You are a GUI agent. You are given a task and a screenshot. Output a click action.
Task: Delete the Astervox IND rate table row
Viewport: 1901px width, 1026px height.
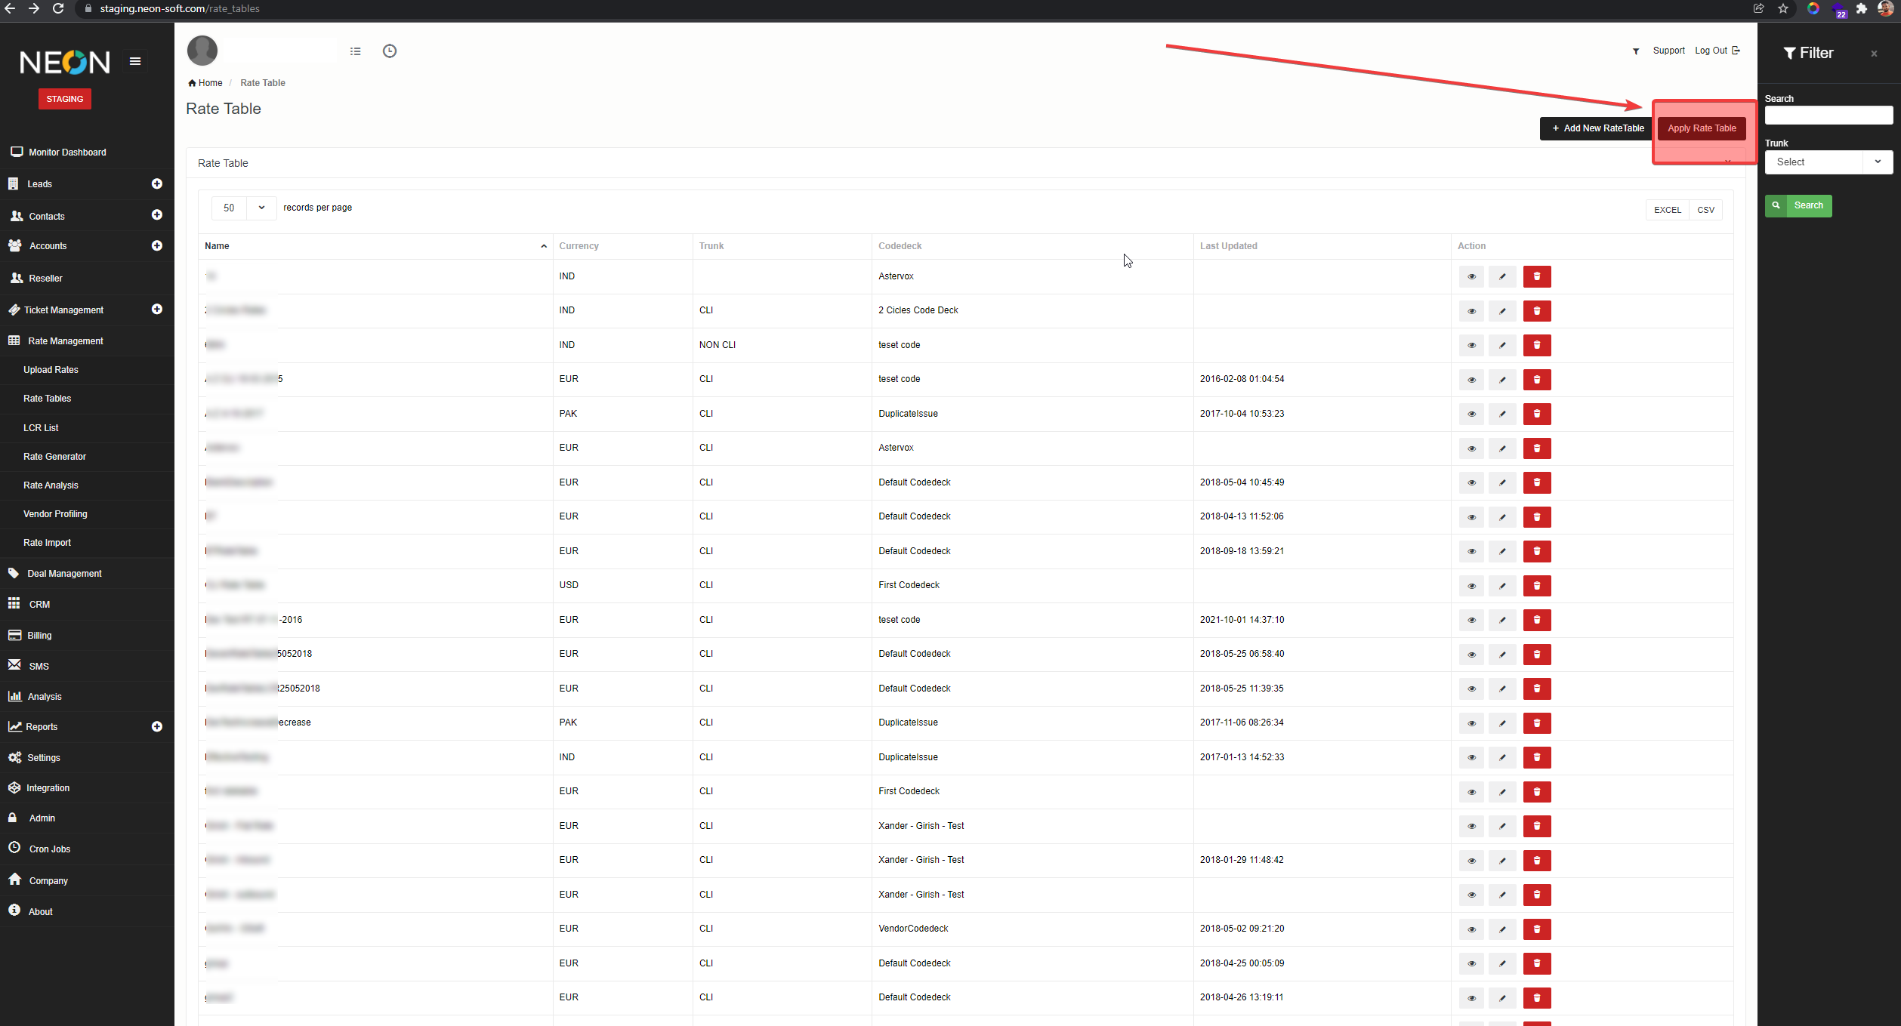point(1536,276)
